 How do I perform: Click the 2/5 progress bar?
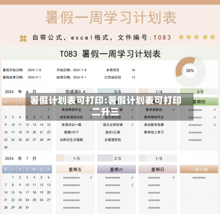click(117, 159)
